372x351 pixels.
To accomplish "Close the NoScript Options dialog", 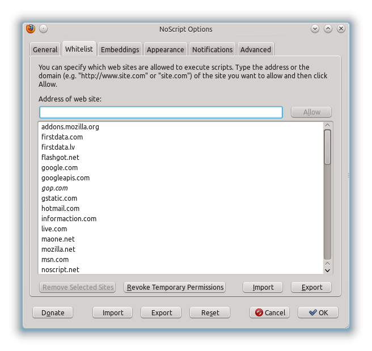I will (341, 29).
